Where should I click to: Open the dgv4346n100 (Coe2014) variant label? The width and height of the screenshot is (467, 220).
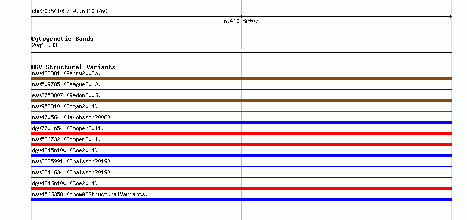65,183
